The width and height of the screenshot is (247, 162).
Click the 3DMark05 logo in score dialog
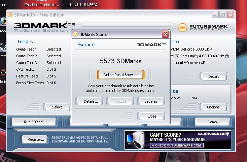151,44
